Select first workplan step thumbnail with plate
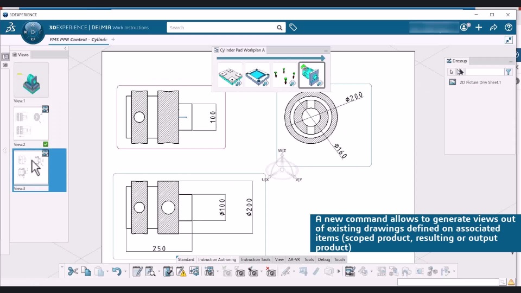 [x=230, y=75]
